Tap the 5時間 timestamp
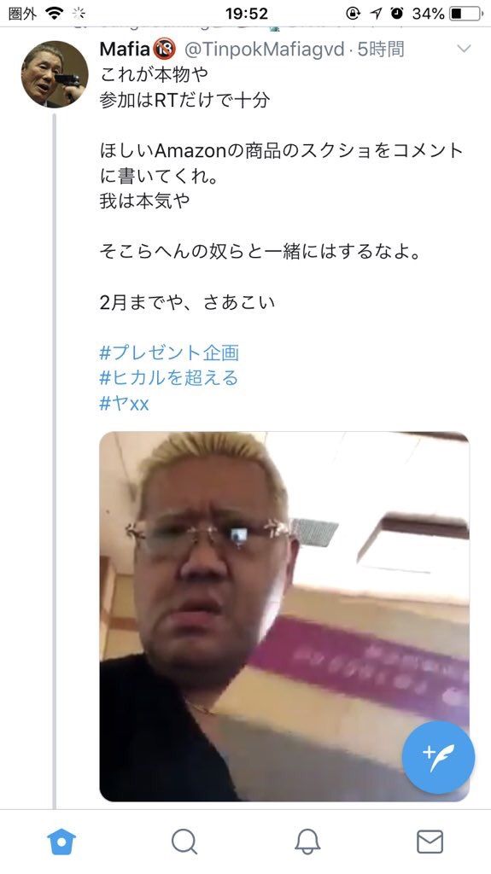This screenshot has width=491, height=874. click(x=381, y=49)
